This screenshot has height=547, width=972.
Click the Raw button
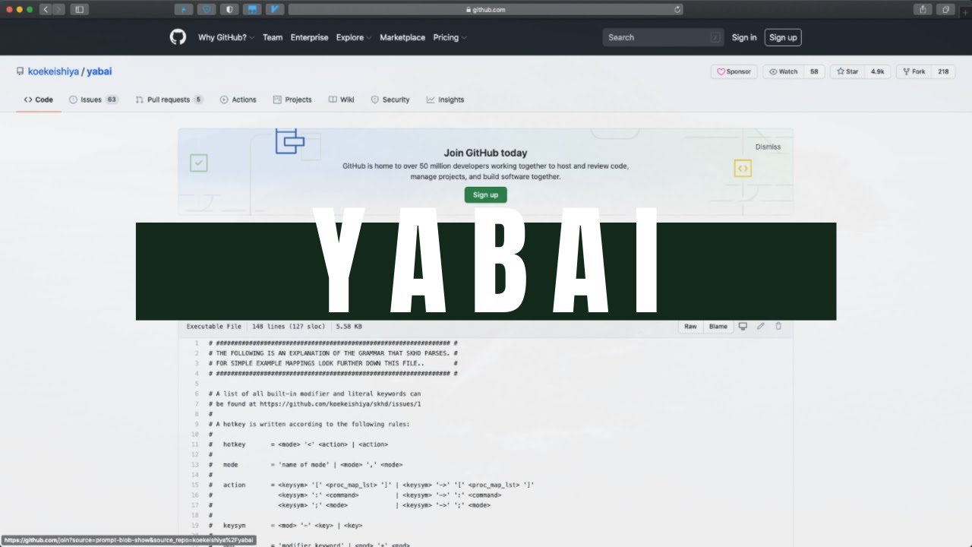click(x=690, y=326)
